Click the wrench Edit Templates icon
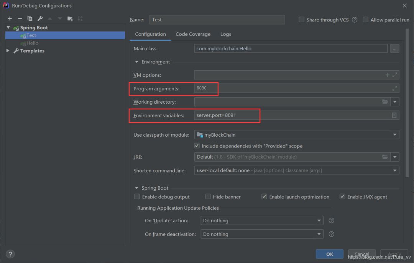 [40, 18]
